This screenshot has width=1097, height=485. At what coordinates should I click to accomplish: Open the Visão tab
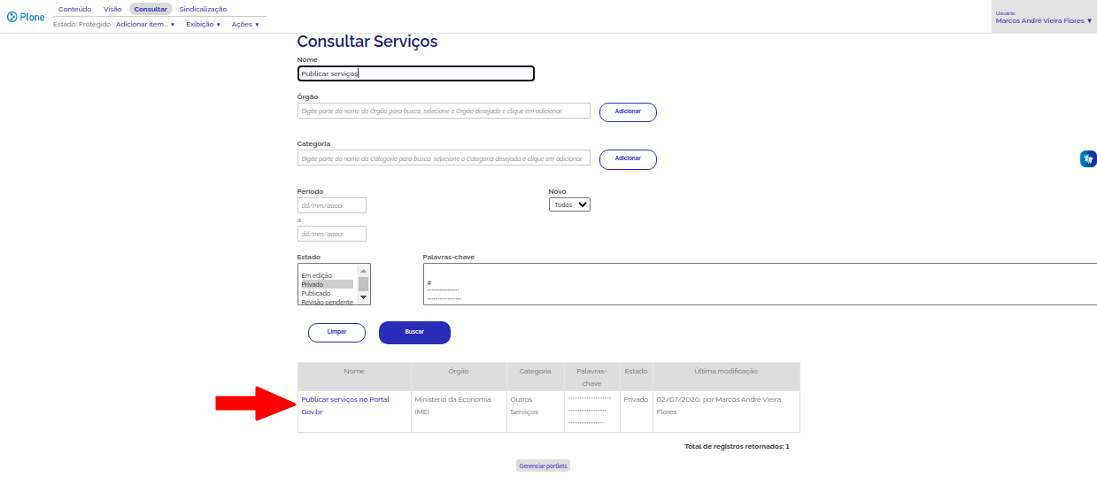coord(112,9)
